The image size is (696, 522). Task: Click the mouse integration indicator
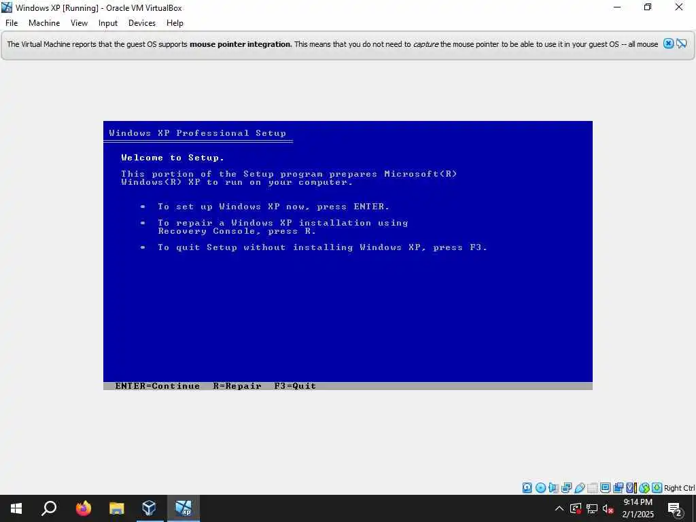coord(644,488)
